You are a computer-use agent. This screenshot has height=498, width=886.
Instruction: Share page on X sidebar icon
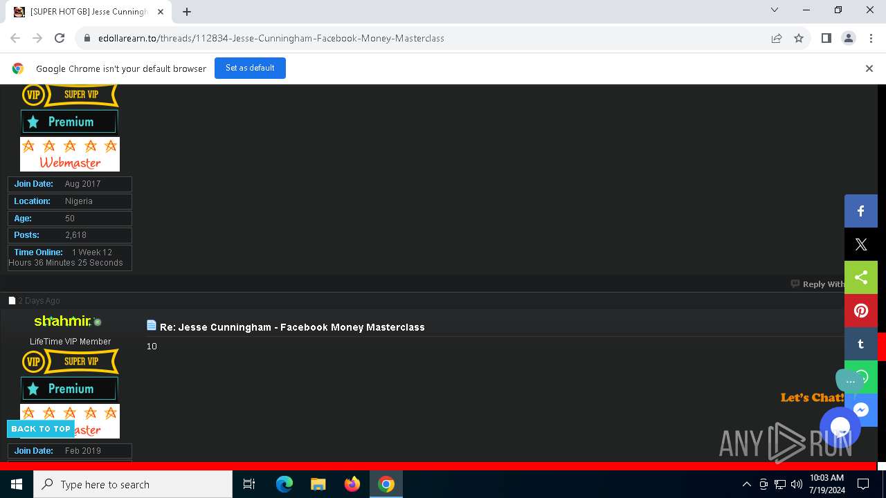click(x=861, y=244)
